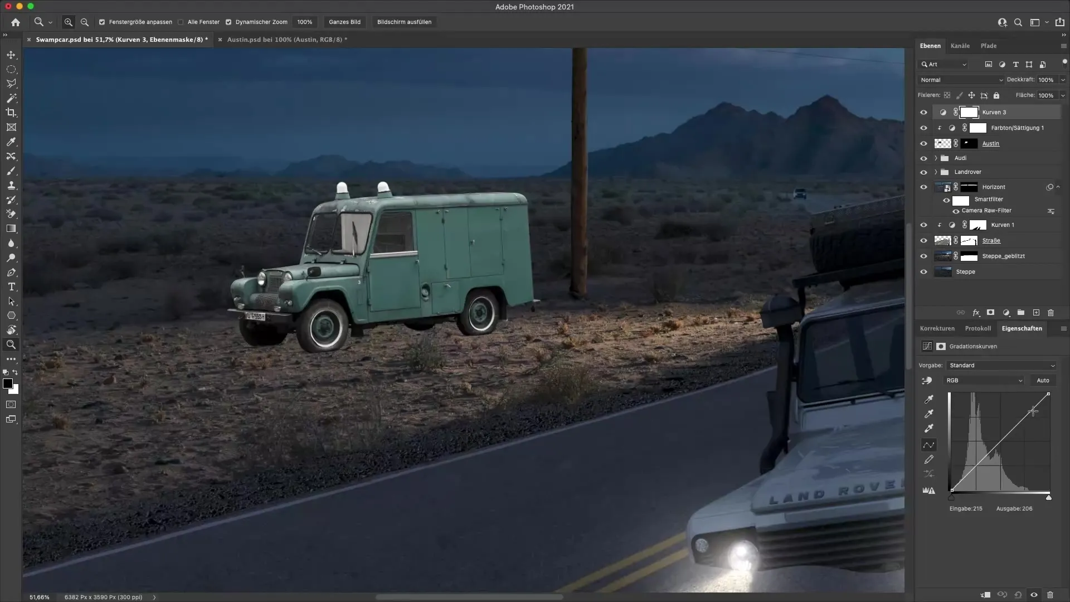Uncheck Dynamischer Zoom checkbox
The image size is (1070, 602).
point(228,22)
